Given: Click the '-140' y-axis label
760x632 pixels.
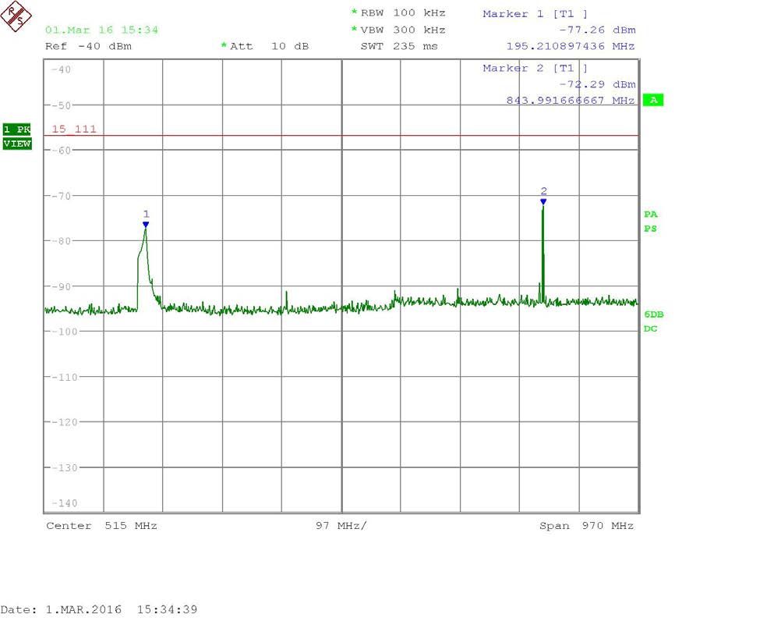Looking at the screenshot, I should coord(64,503).
